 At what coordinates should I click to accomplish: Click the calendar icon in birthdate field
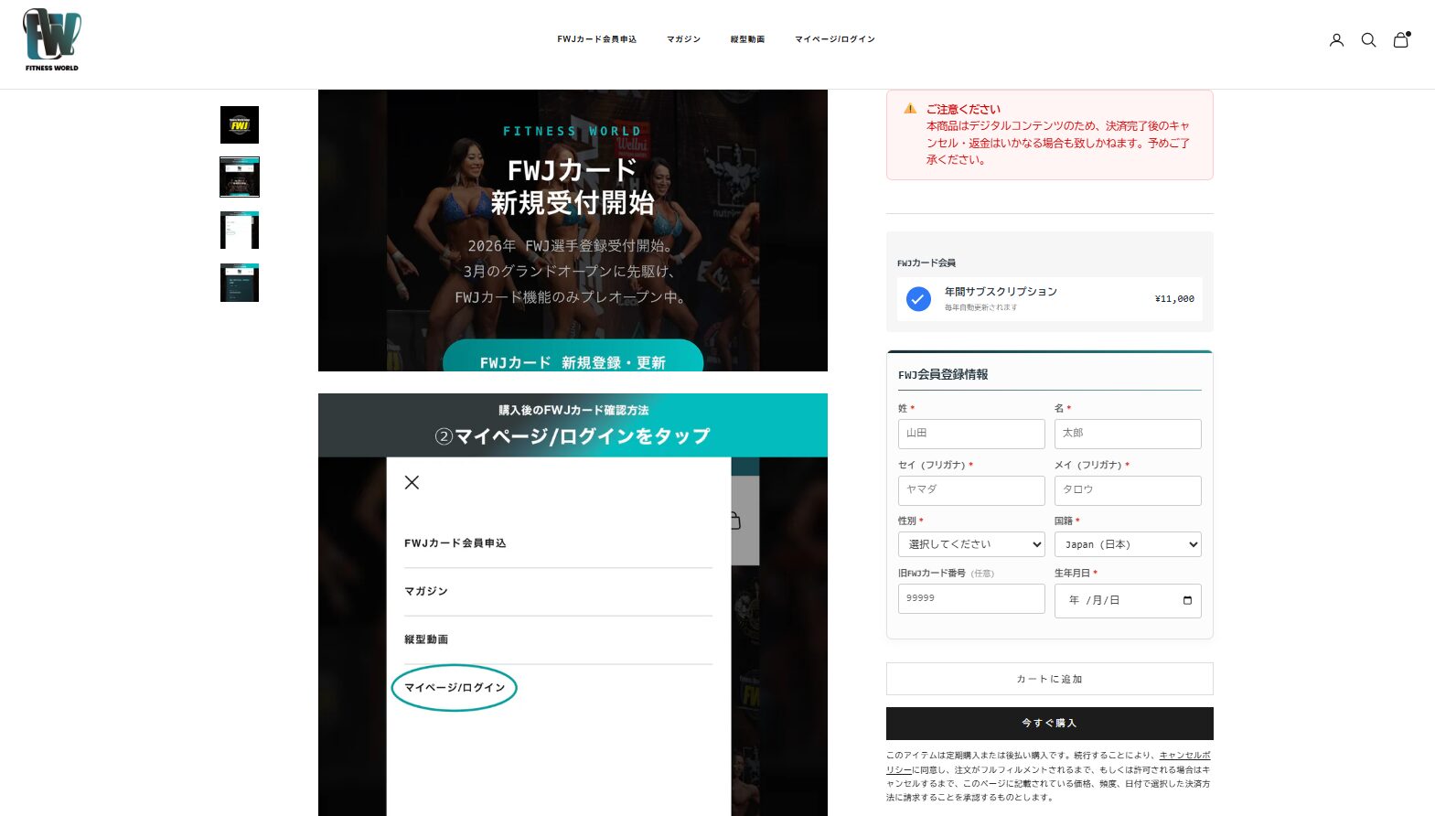(x=1187, y=601)
